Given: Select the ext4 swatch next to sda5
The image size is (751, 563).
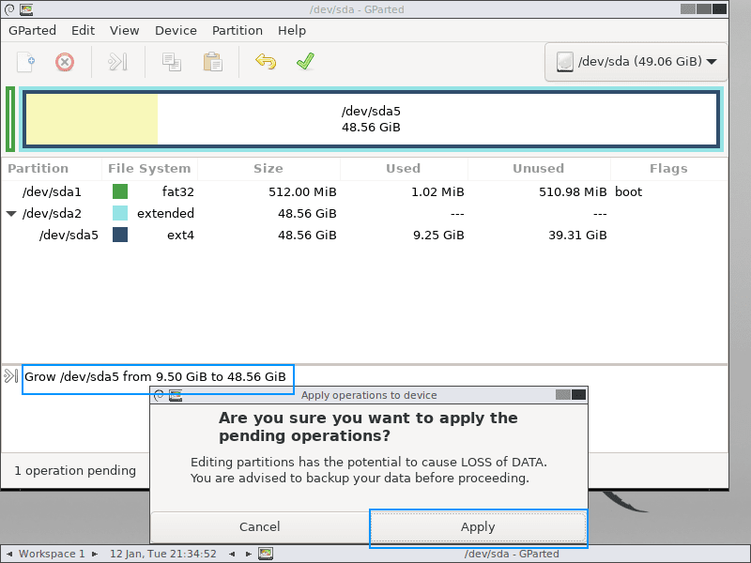Looking at the screenshot, I should click(119, 235).
